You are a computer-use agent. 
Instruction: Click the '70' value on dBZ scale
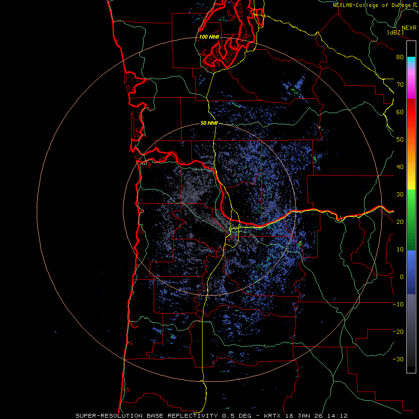[400, 84]
